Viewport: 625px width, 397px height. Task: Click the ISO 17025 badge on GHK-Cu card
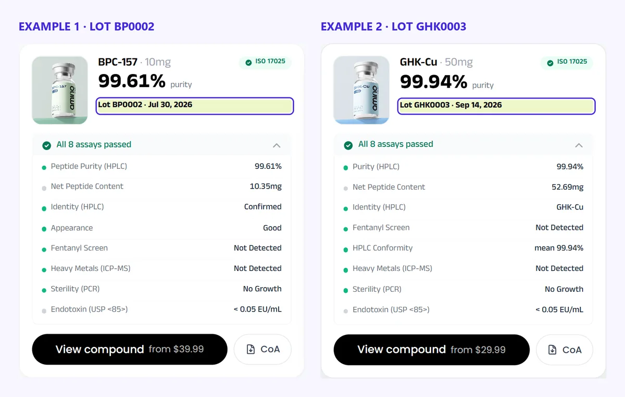[x=567, y=62]
